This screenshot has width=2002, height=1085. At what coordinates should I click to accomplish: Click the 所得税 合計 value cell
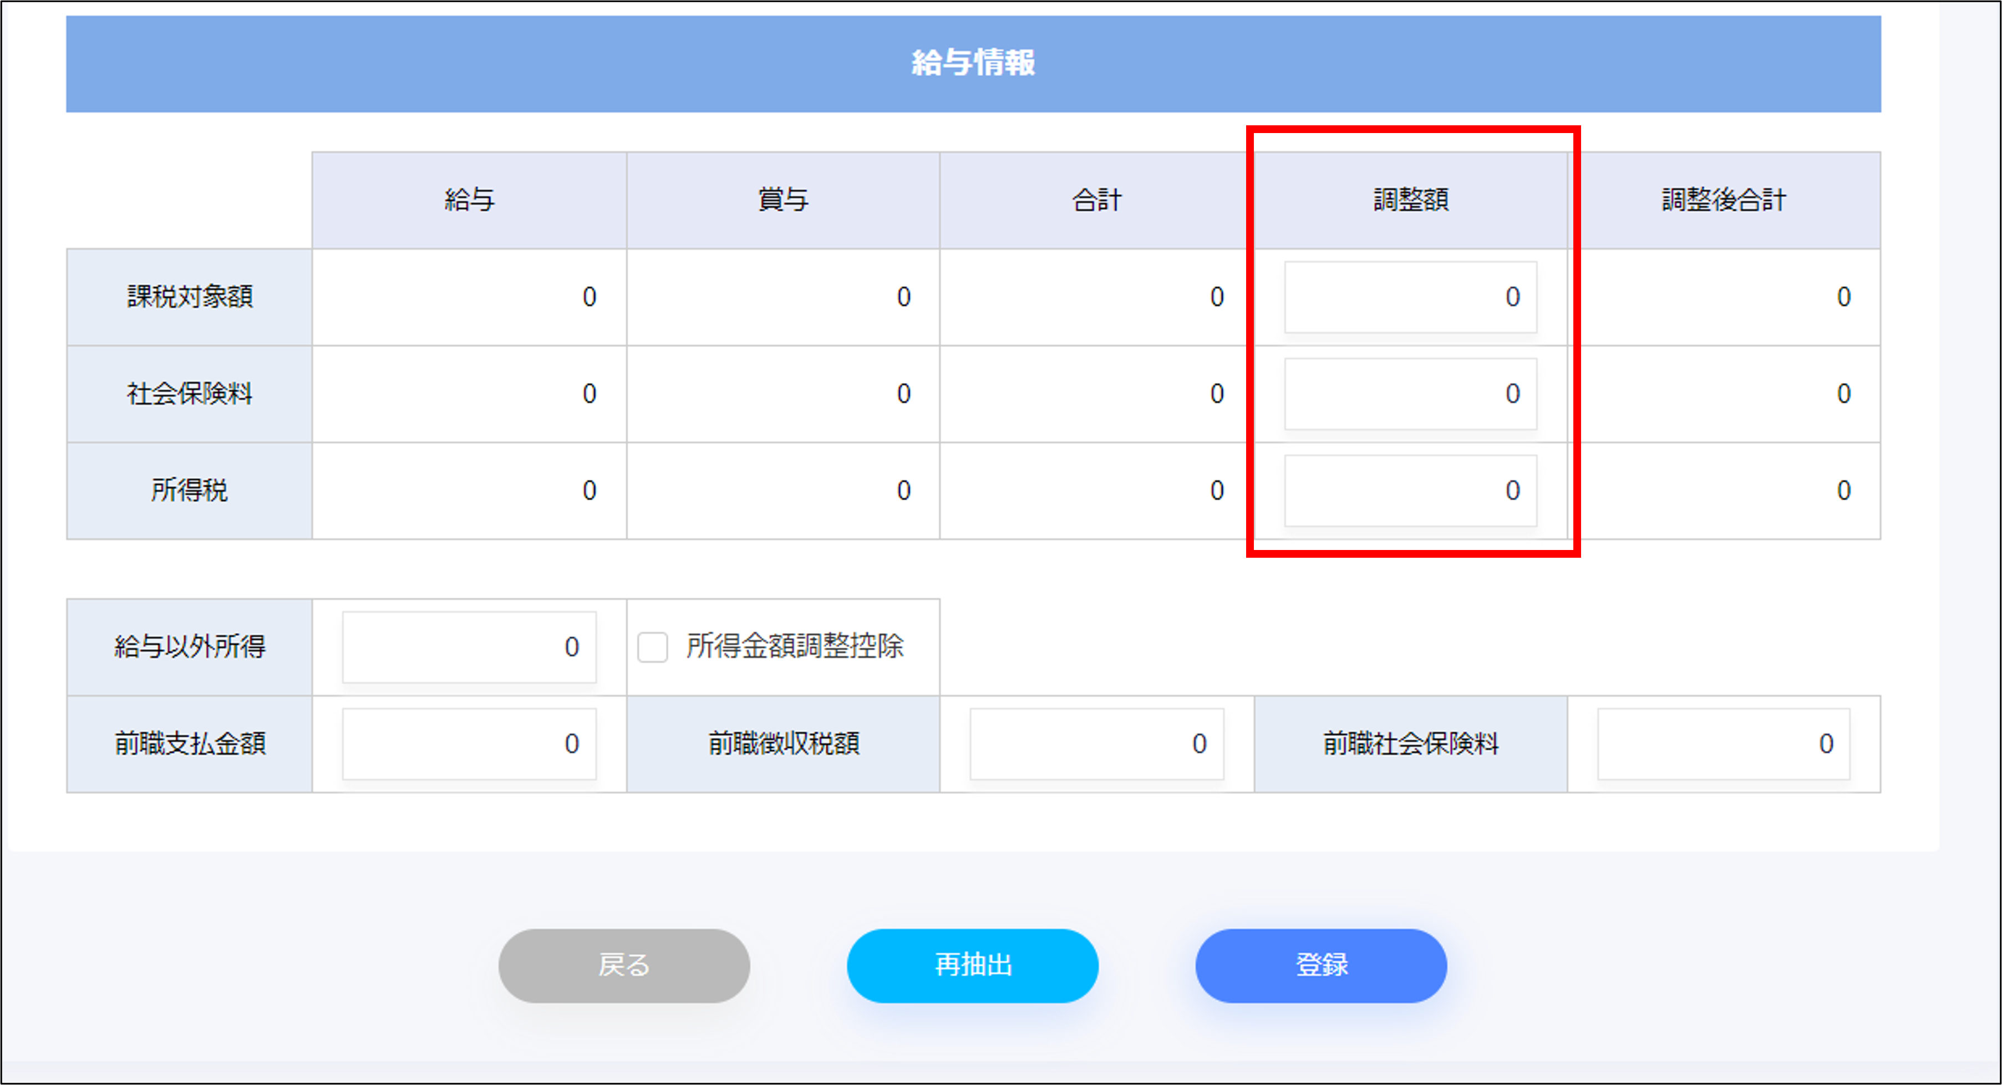(x=1096, y=491)
